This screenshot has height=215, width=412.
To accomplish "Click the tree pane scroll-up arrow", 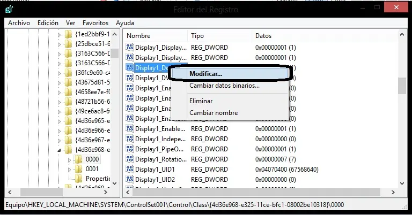I will [115, 34].
